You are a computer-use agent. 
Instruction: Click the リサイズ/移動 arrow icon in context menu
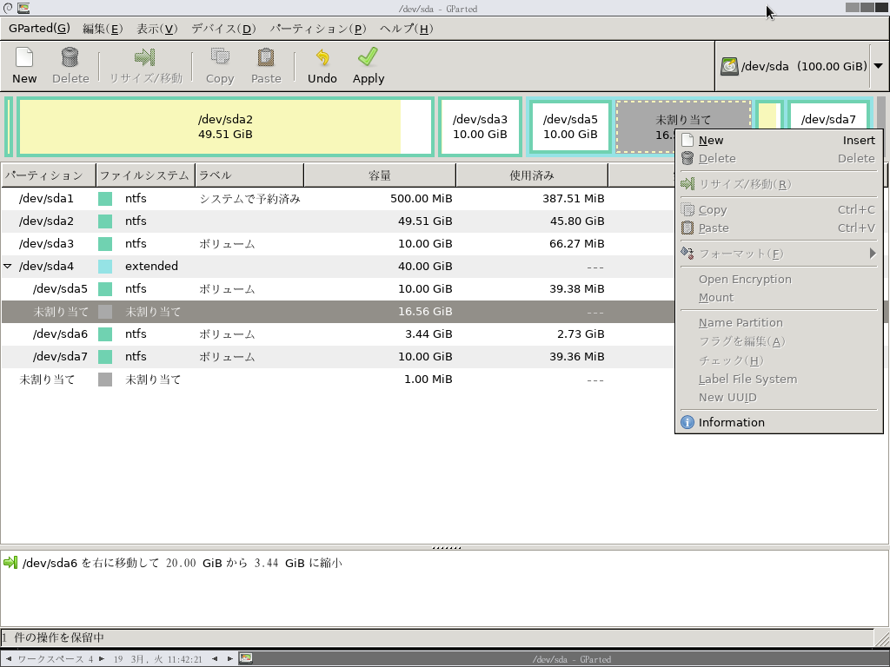tap(687, 184)
